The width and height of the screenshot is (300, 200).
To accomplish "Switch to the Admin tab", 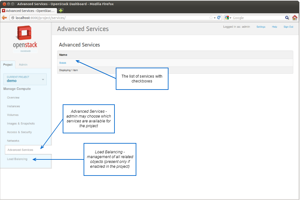I will point(23,64).
